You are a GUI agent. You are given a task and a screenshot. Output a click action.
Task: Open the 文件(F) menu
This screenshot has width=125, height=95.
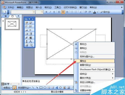click(11, 7)
